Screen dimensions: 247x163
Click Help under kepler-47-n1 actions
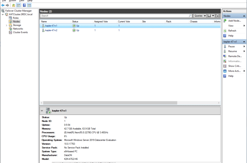[231, 76]
